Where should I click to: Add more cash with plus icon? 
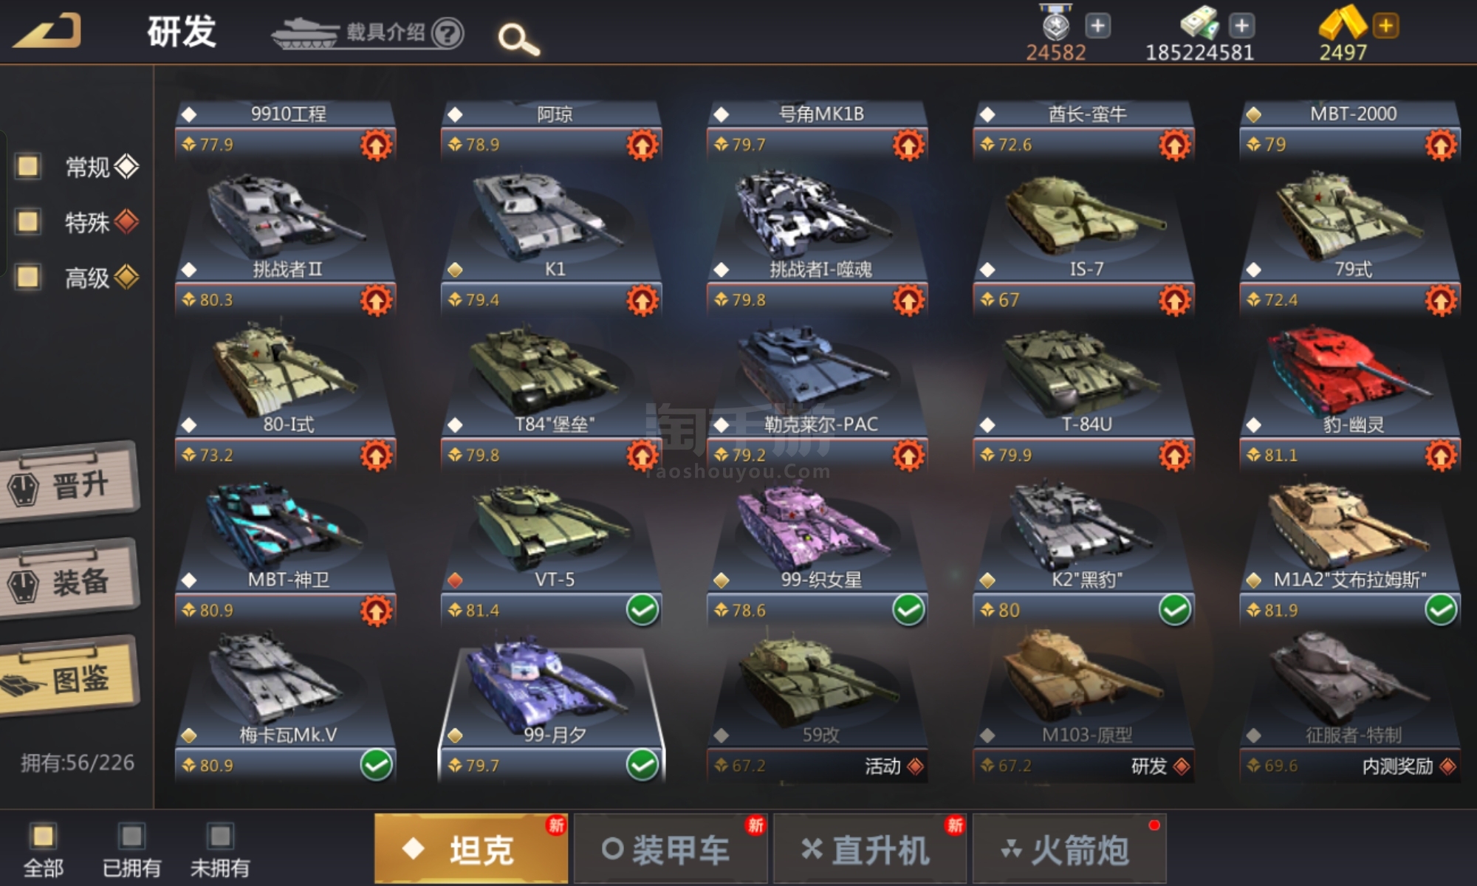pos(1242,26)
